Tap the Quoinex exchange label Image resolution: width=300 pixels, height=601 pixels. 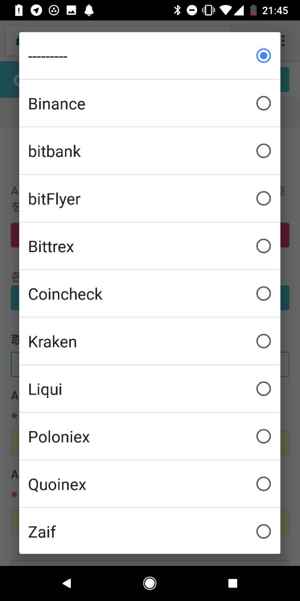[x=57, y=485]
